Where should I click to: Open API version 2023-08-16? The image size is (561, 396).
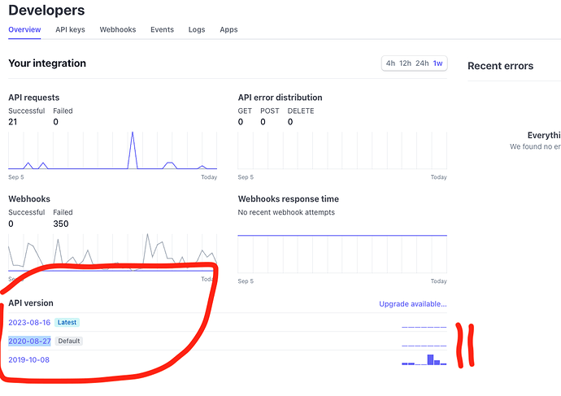pos(29,323)
